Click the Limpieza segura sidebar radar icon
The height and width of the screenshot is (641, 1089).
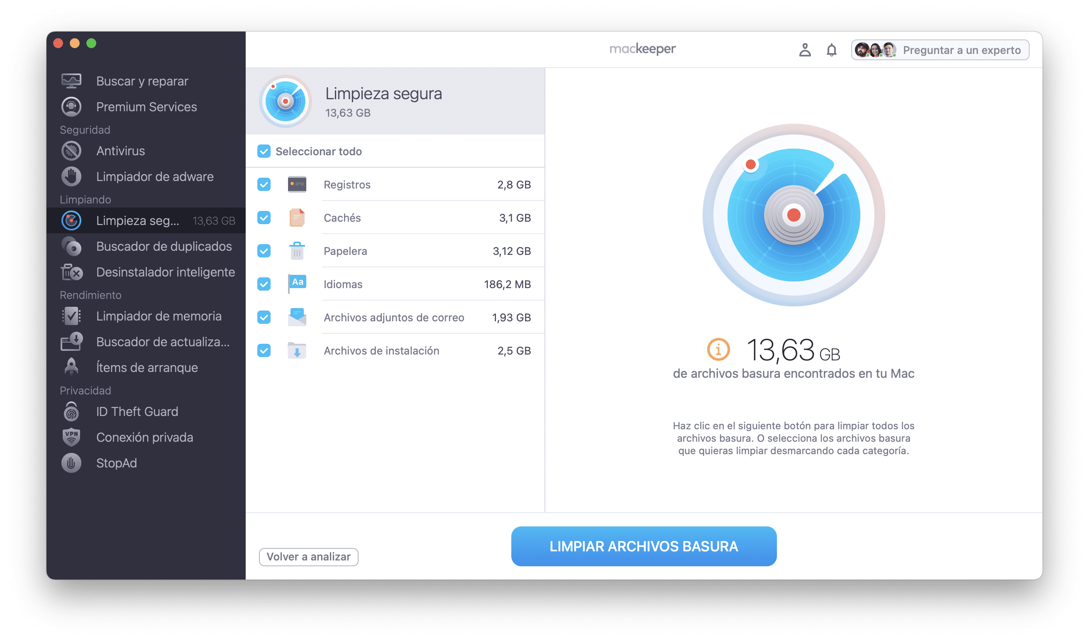pos(71,220)
